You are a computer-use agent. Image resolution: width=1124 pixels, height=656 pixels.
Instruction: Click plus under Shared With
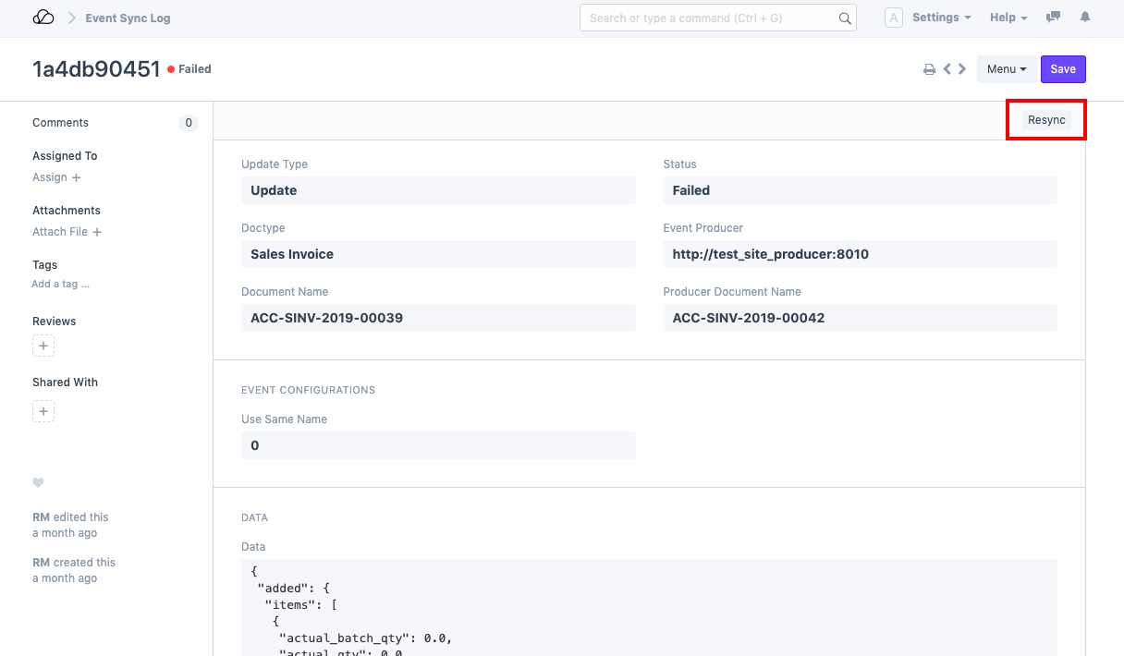[x=43, y=411]
